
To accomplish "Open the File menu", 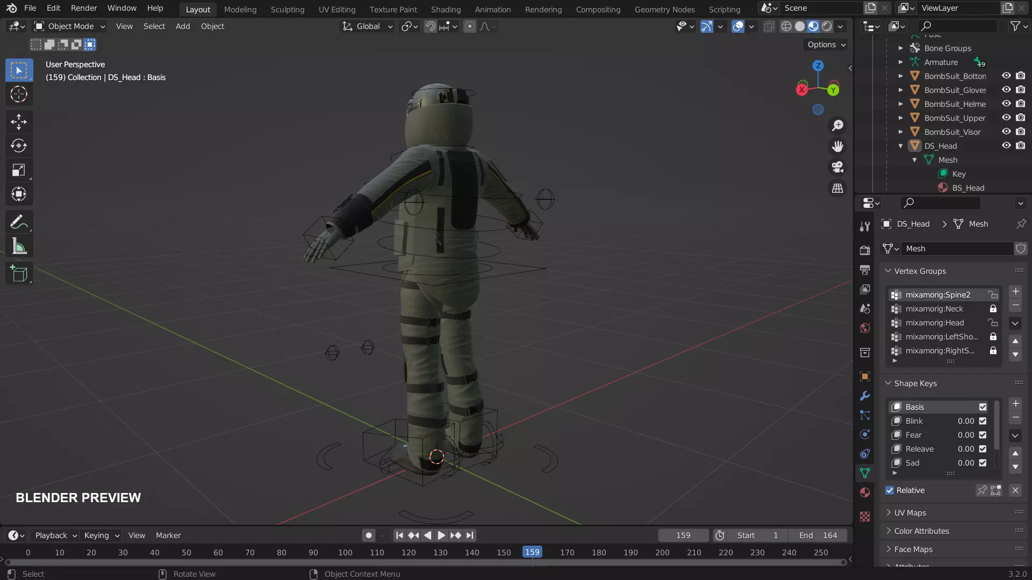I will pos(30,8).
